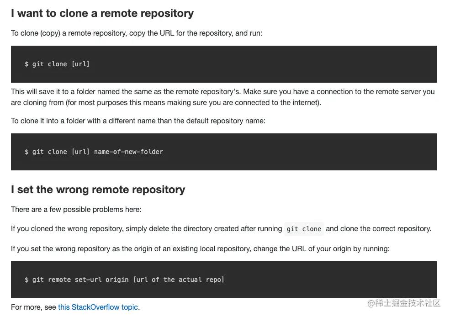Click the 'git remote set-url origin' code block
Viewport: 450px width, 317px height.
tap(223, 280)
